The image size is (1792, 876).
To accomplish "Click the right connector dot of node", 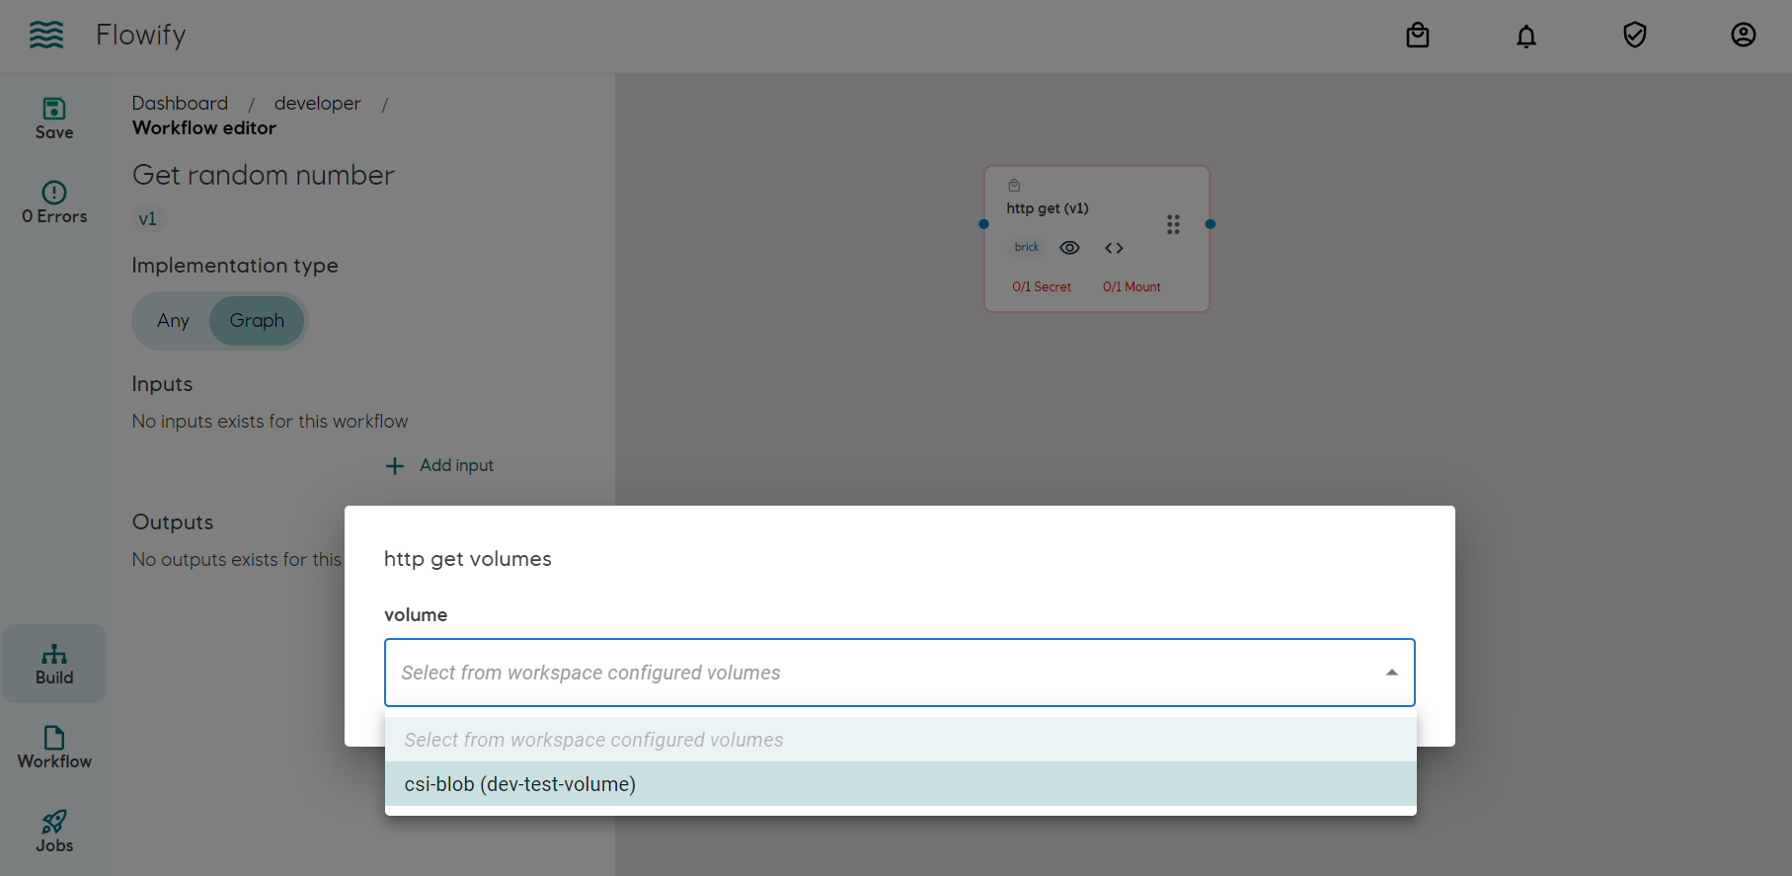I will point(1210,224).
